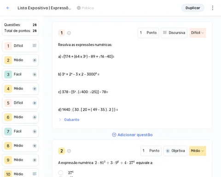Select the first answer option 27⁴
Viewport: 221px width, 177px height.
pos(61,173)
